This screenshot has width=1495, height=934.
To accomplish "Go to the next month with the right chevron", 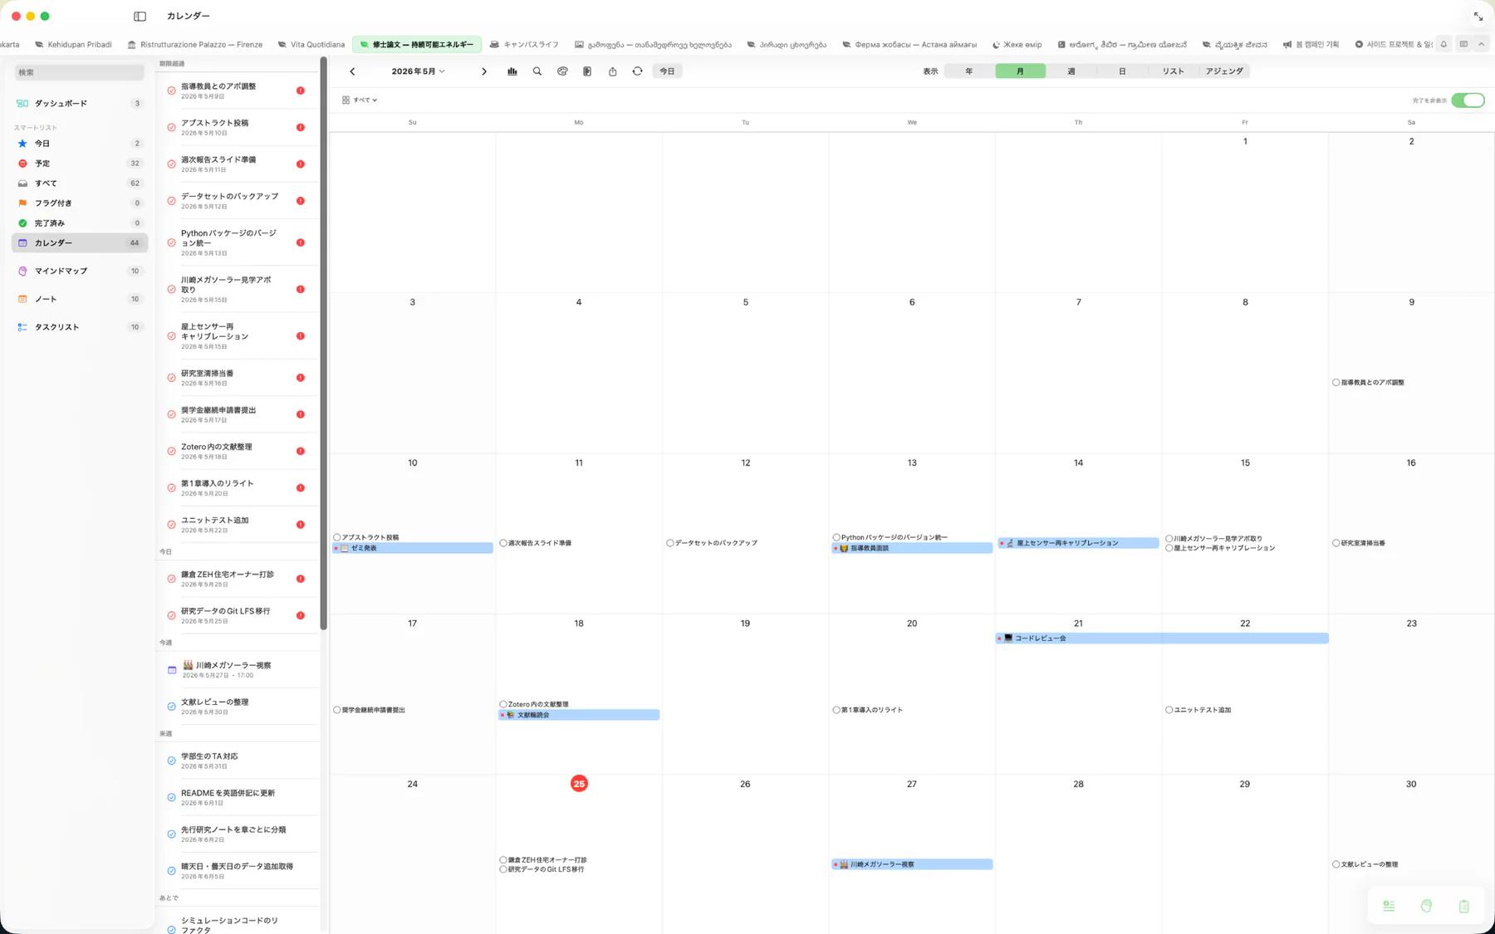I will coord(484,71).
